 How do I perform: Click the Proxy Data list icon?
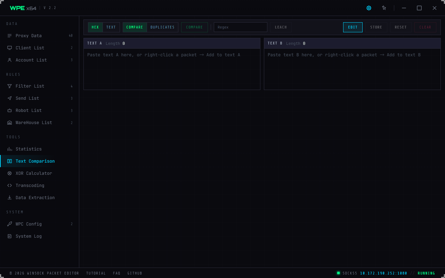tap(10, 36)
